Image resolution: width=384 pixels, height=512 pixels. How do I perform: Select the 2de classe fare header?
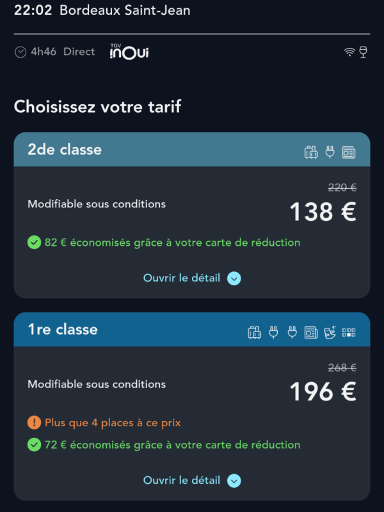[x=65, y=150]
